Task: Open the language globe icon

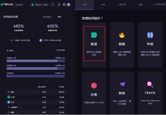Action: 59,5
